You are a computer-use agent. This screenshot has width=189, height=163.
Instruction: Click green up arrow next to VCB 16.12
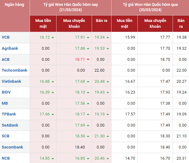(53, 37)
